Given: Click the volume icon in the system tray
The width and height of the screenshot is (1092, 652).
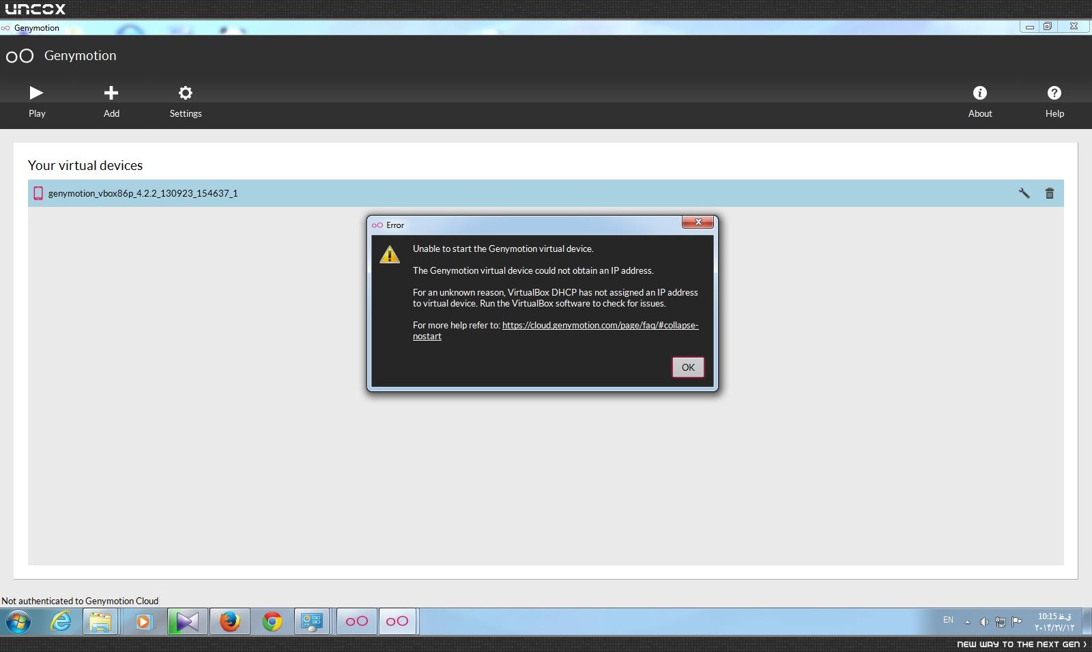Looking at the screenshot, I should point(983,621).
